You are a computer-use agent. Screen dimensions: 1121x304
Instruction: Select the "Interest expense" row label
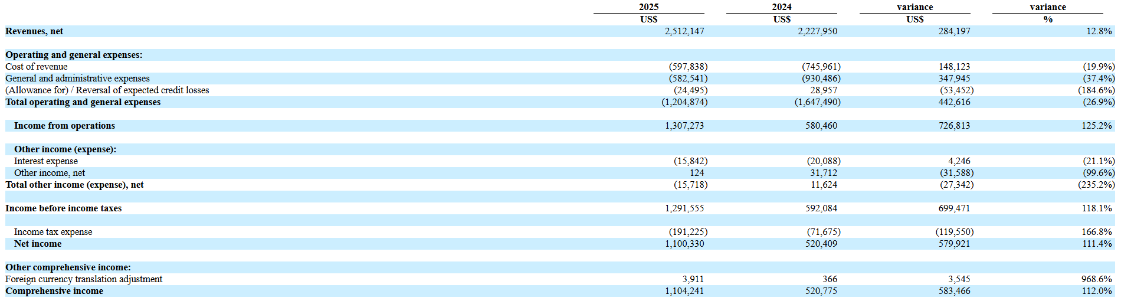point(46,161)
